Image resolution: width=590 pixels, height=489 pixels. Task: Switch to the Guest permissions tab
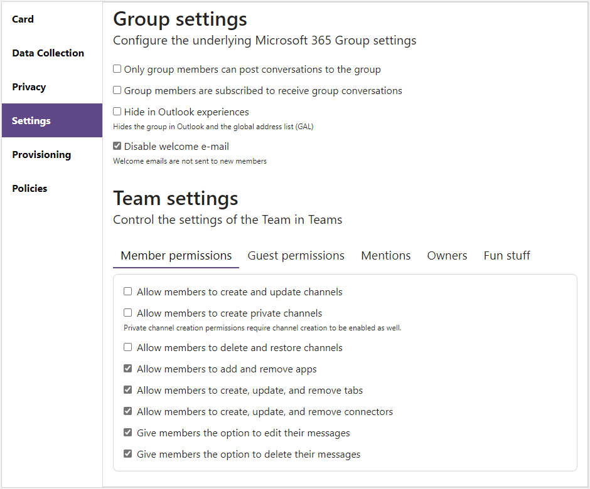point(296,255)
